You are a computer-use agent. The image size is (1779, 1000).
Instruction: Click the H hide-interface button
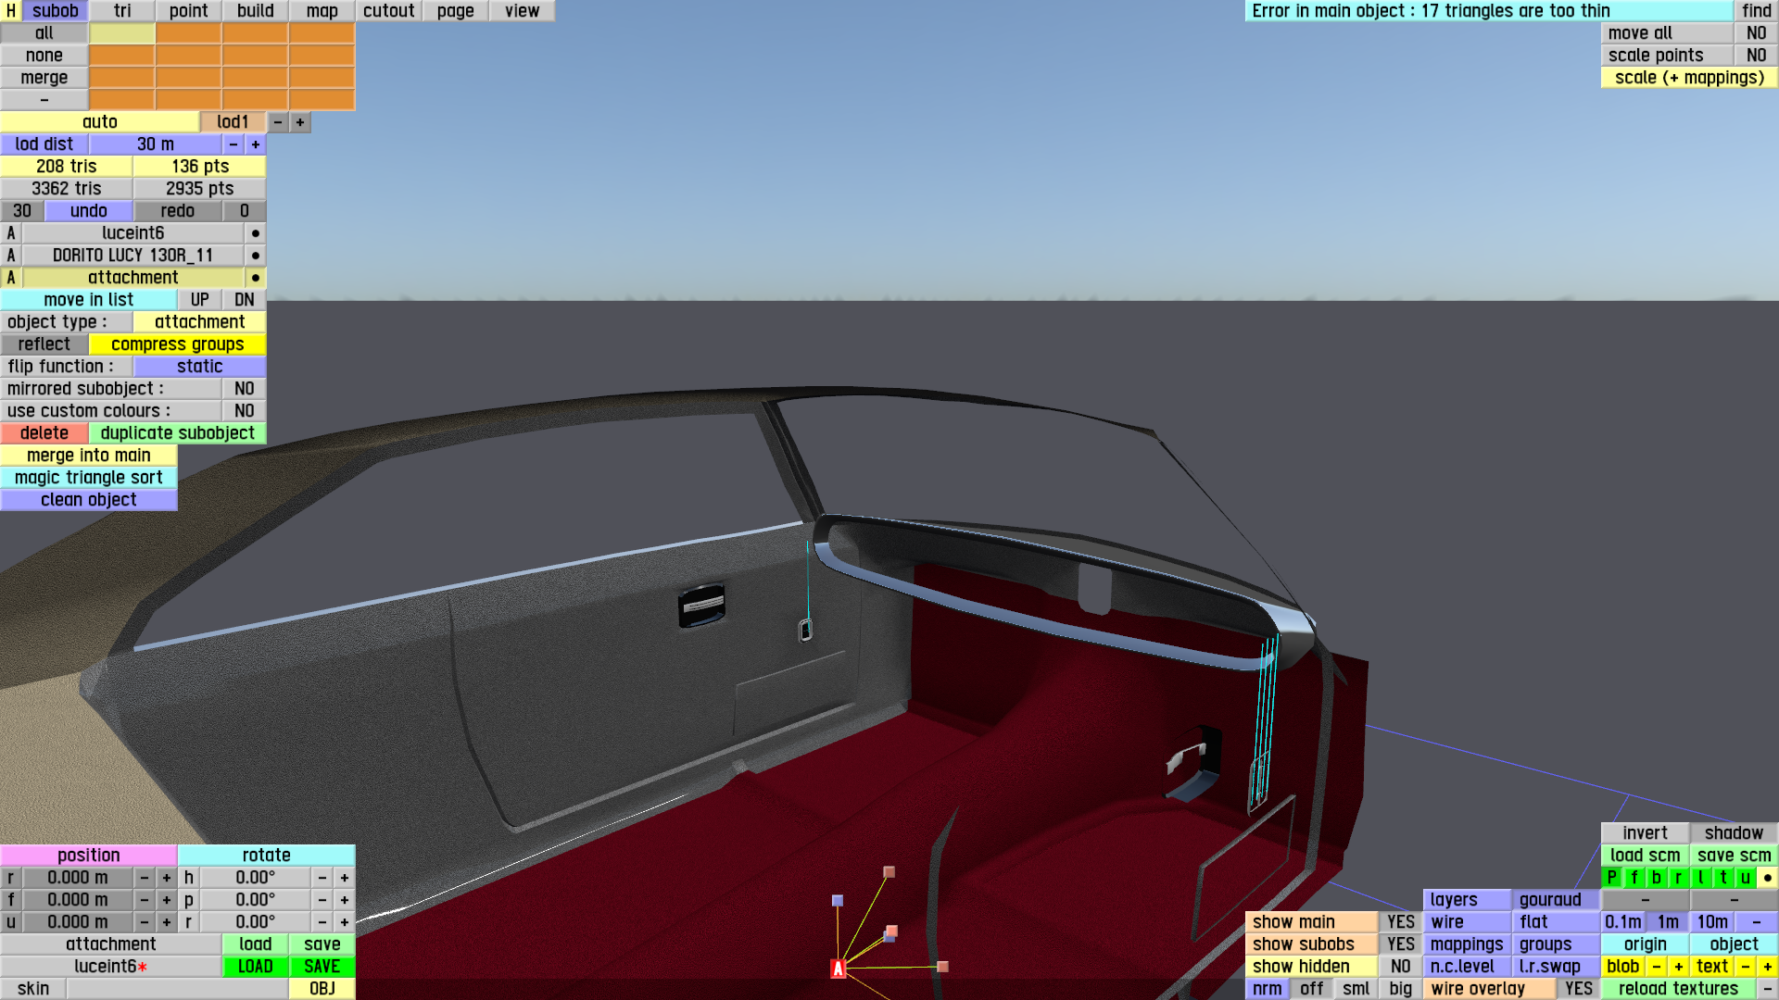pyautogui.click(x=10, y=11)
